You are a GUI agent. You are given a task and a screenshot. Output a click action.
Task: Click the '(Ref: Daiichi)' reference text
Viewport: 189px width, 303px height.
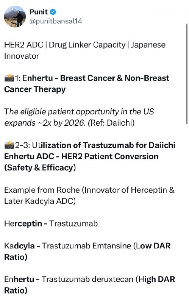pos(111,123)
